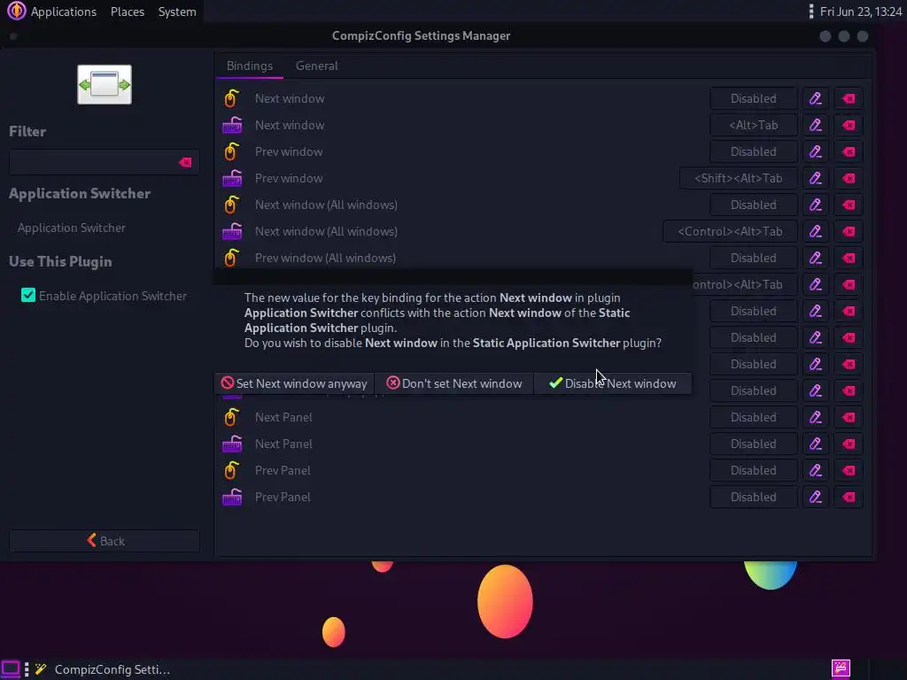Screen dimensions: 907x680
Task: Edit the mouse binding for Next Panel
Action: (816, 417)
